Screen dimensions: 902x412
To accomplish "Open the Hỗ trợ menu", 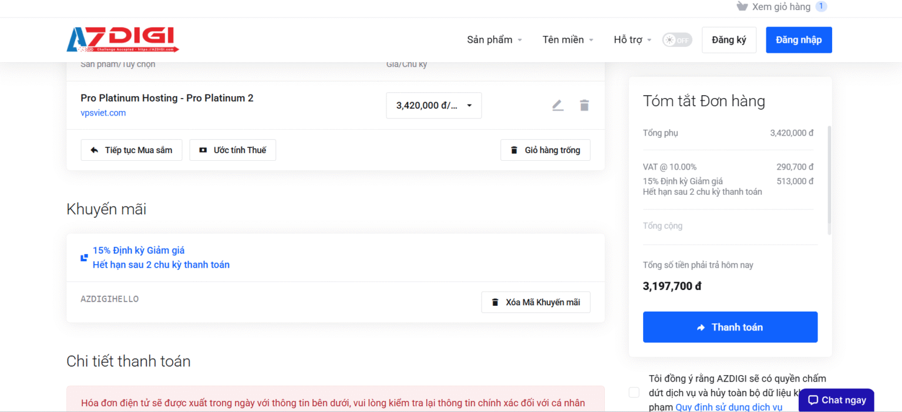I will click(x=632, y=40).
